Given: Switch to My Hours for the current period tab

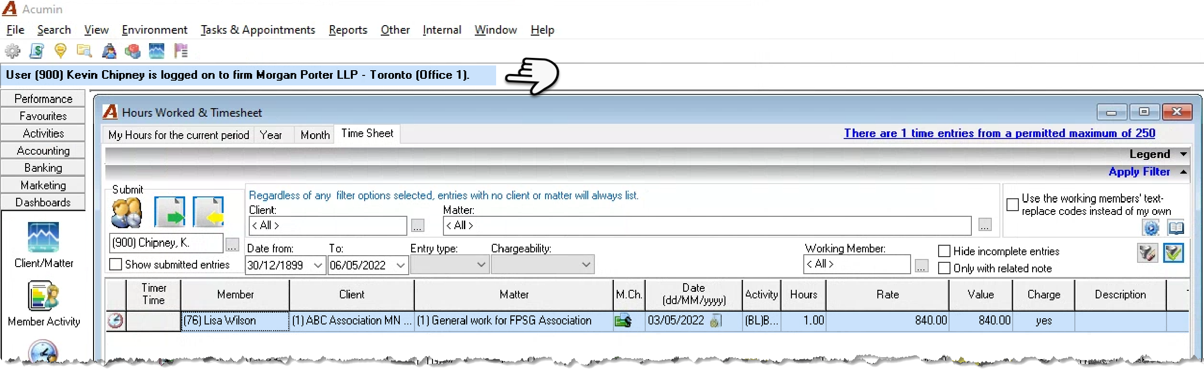Looking at the screenshot, I should [179, 135].
